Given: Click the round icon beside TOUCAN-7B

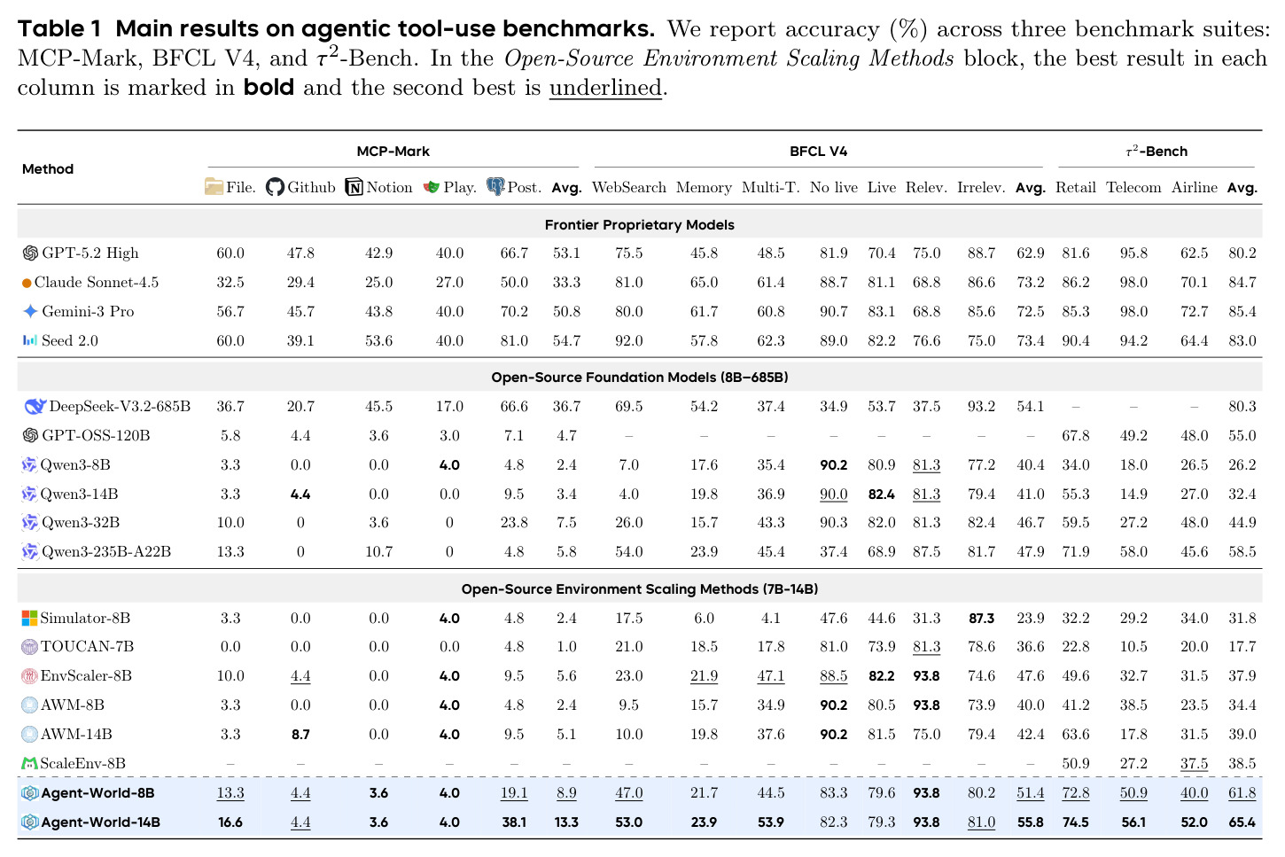Looking at the screenshot, I should pyautogui.click(x=29, y=647).
